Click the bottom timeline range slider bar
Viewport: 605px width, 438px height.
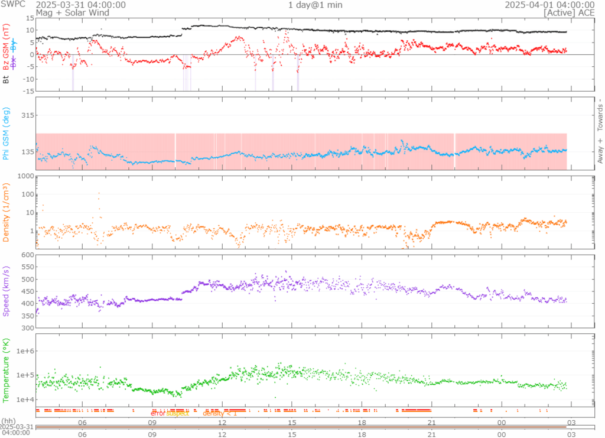(x=301, y=427)
